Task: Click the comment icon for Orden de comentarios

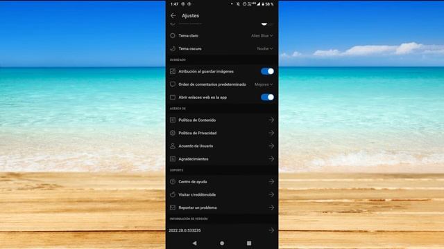Action: (173, 84)
